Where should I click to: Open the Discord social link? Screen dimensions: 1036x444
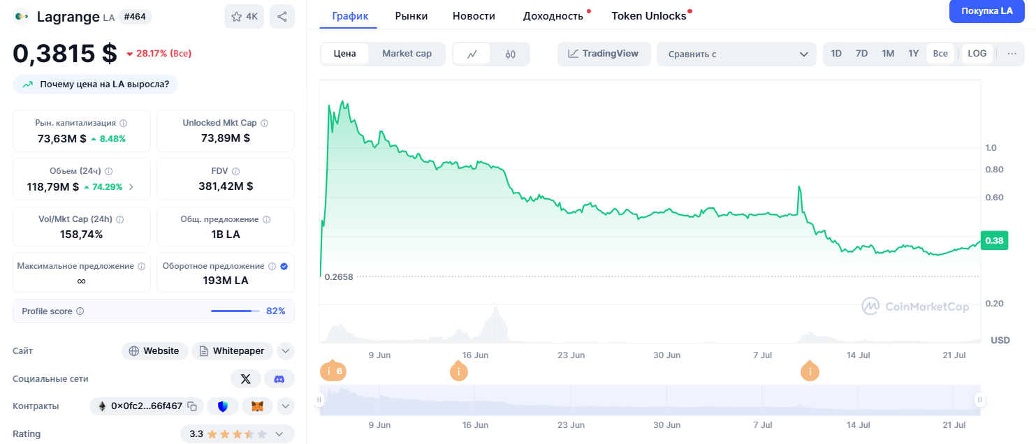click(279, 379)
